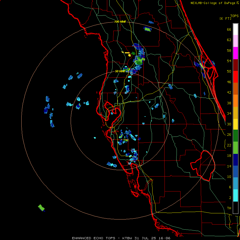This screenshot has width=240, height=240.
Task: Click the 26 legend value
Action: (x=229, y=135)
